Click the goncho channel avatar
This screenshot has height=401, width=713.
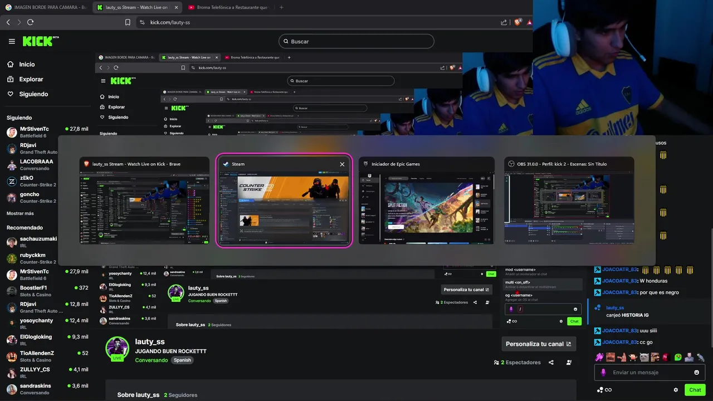pos(12,197)
